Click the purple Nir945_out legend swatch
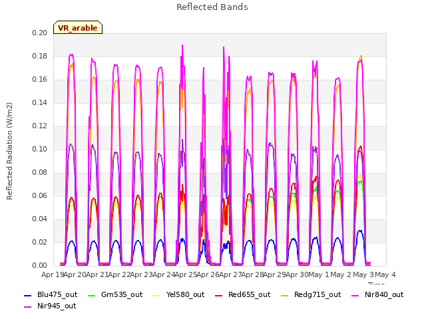The width and height of the screenshot is (426, 319). [x=28, y=307]
